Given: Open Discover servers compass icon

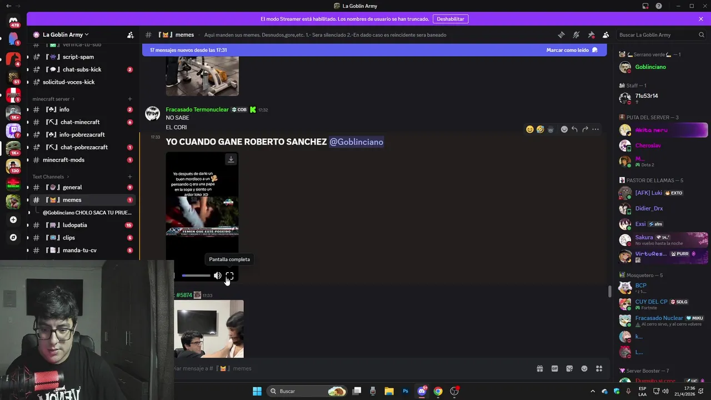Looking at the screenshot, I should click(x=13, y=237).
